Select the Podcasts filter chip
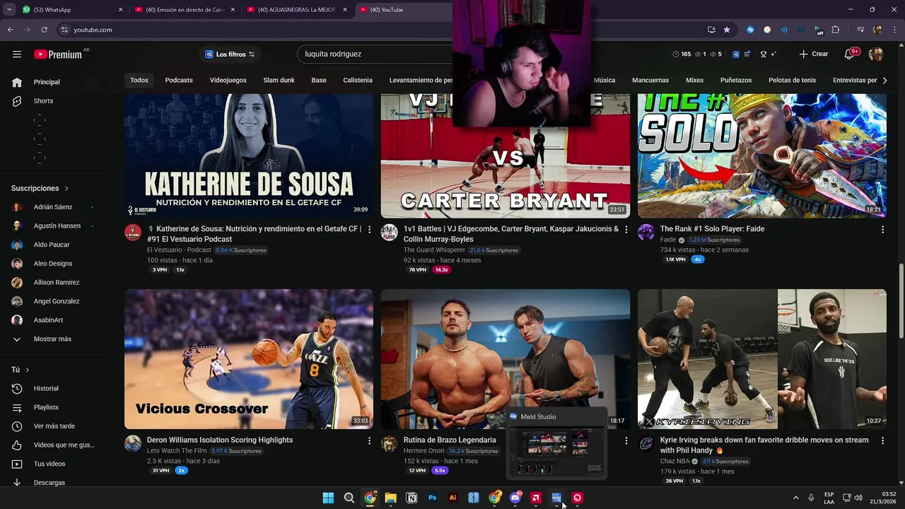 (179, 81)
